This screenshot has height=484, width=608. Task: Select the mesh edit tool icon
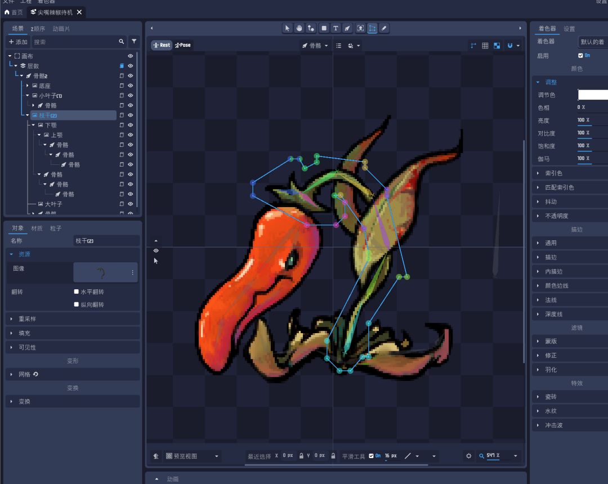[x=372, y=28]
